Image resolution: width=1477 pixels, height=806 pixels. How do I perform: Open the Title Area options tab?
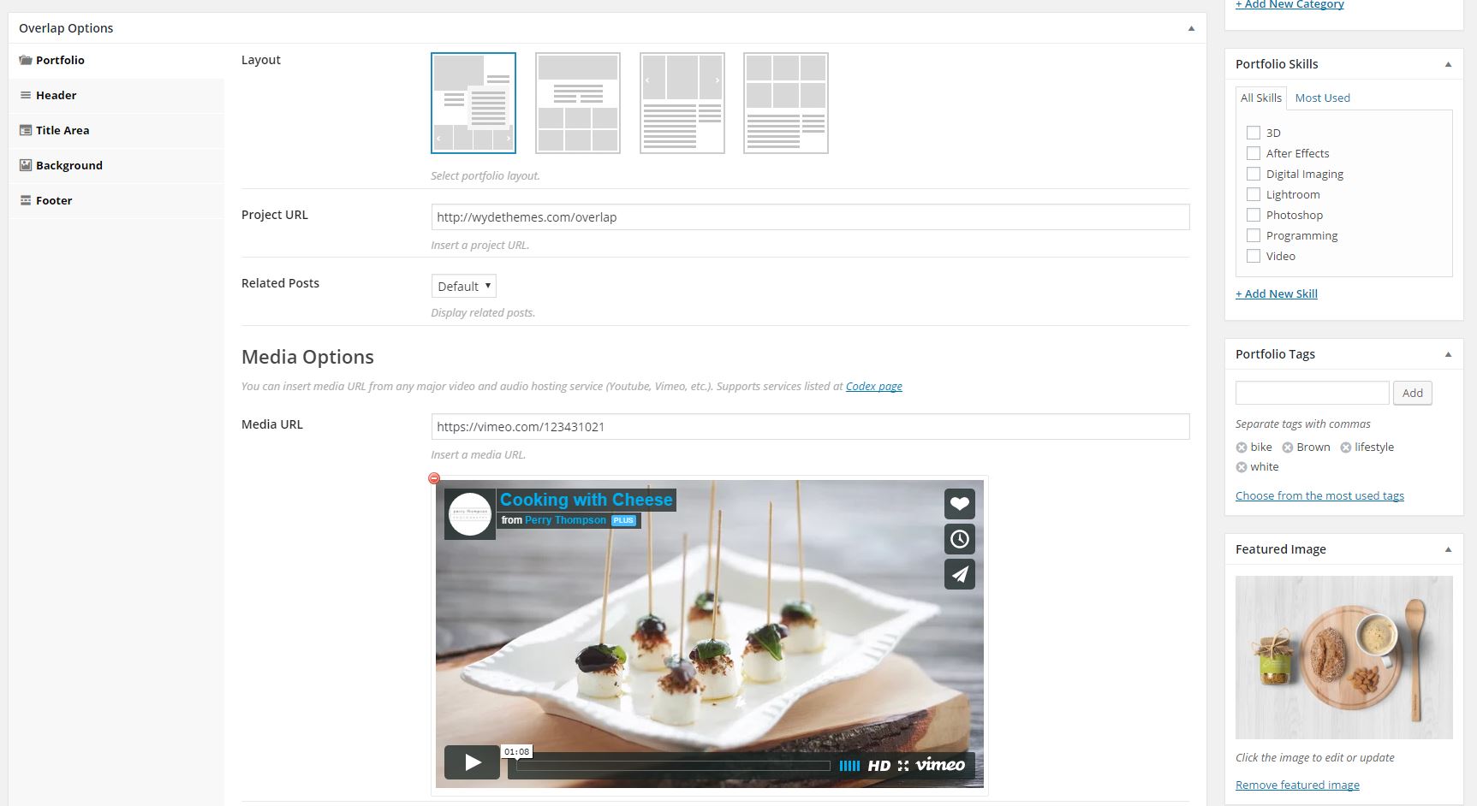[x=63, y=130]
